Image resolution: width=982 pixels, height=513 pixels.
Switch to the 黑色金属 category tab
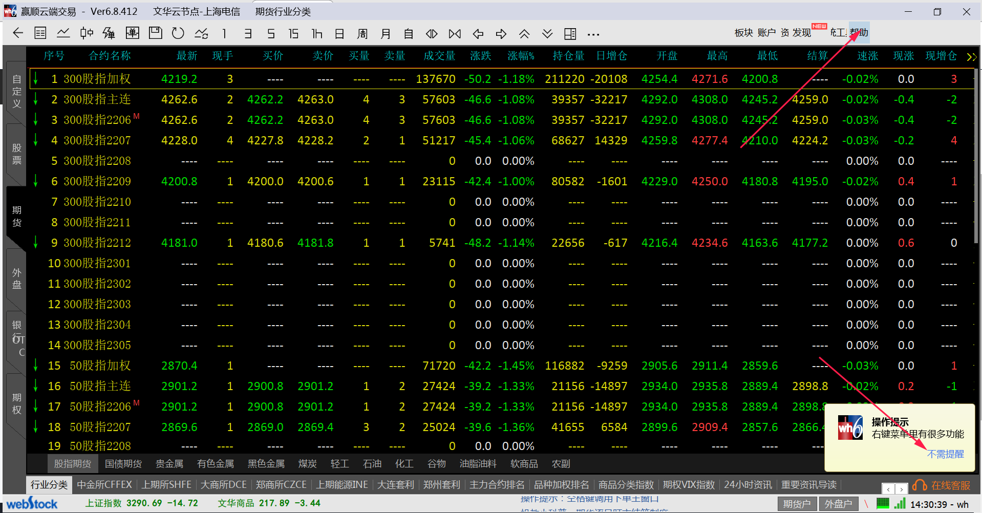266,464
